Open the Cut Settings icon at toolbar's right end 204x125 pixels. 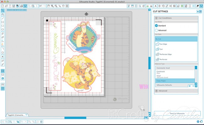pyautogui.click(x=201, y=6)
